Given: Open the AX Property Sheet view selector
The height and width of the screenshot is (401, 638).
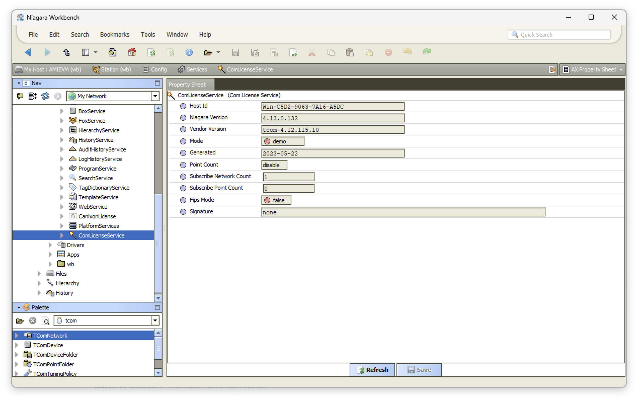Looking at the screenshot, I should point(593,69).
